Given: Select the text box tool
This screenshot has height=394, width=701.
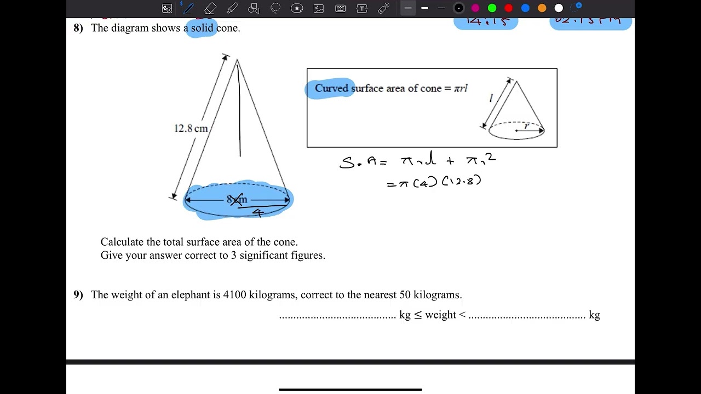Looking at the screenshot, I should (x=362, y=8).
